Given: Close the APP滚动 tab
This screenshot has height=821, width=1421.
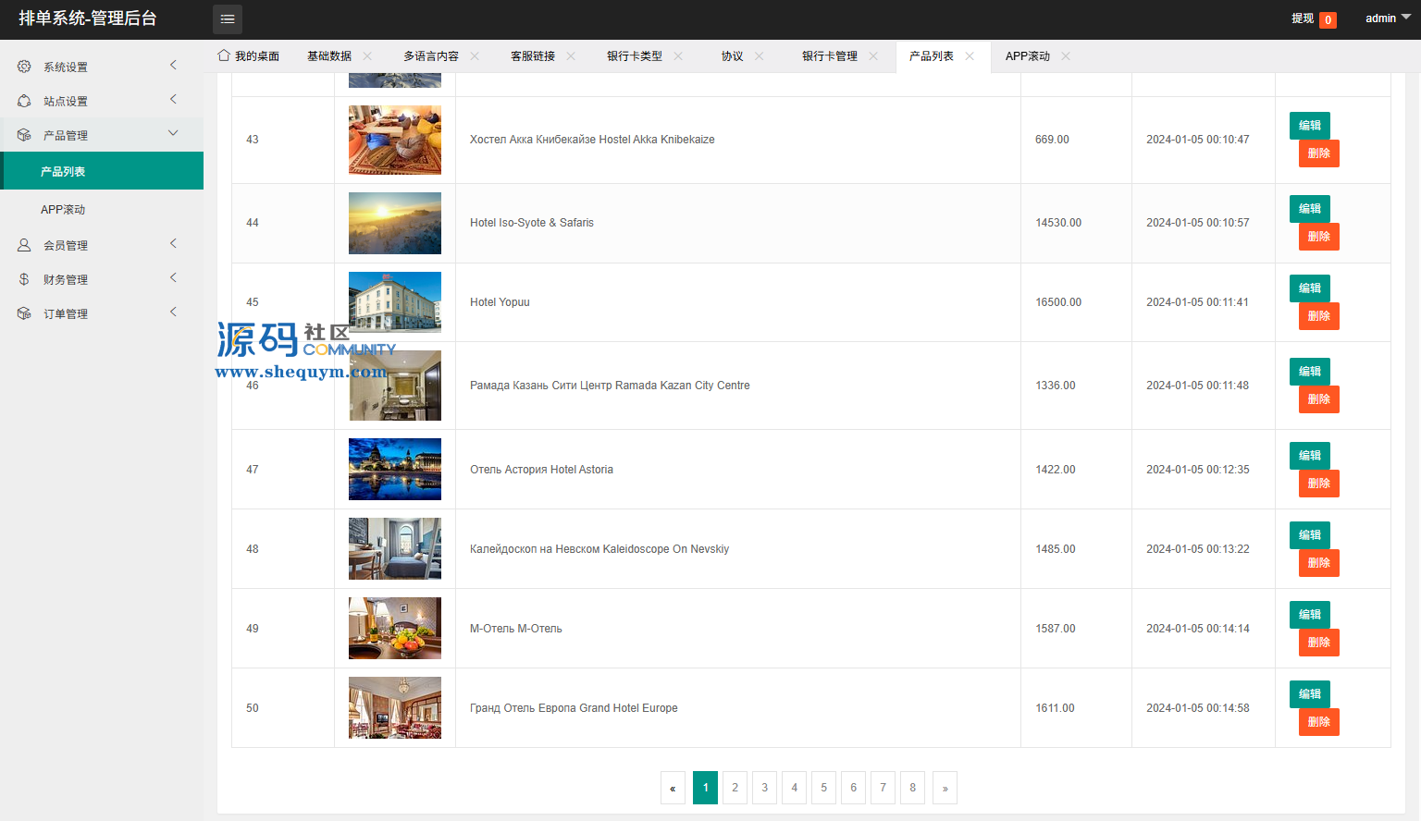Looking at the screenshot, I should (x=1066, y=56).
